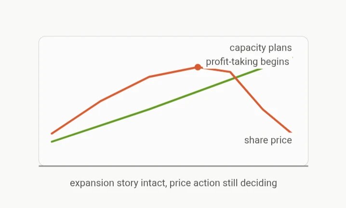Viewport: 346px width, 208px height.
Task: Click the right end of the falling orange line
Action: click(291, 131)
